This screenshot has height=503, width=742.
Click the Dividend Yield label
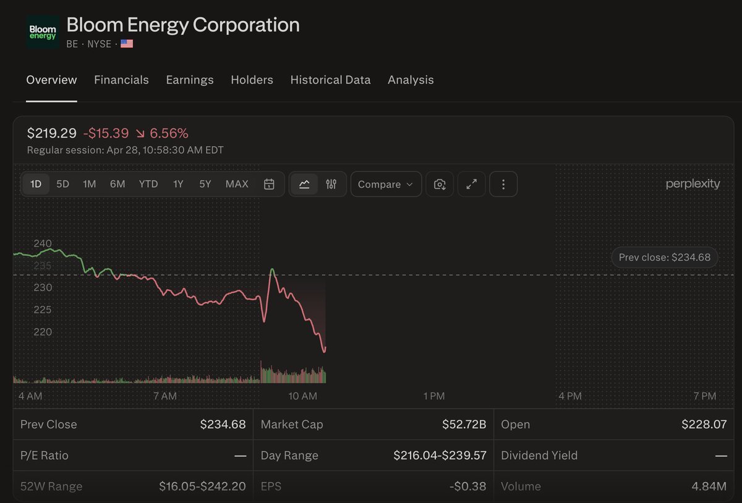pyautogui.click(x=539, y=455)
